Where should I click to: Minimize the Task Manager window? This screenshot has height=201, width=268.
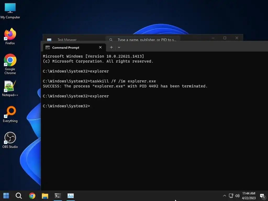tap(213, 38)
